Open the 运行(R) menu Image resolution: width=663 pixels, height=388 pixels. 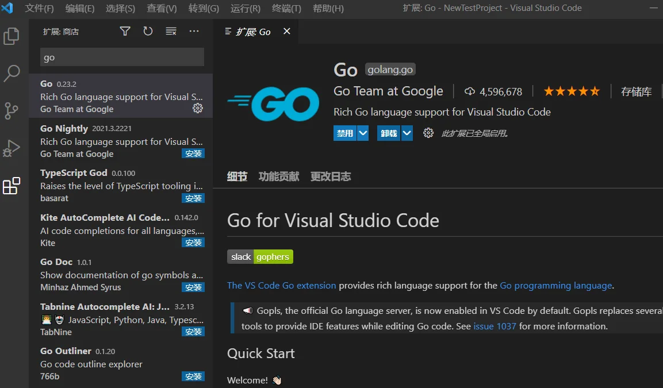245,8
